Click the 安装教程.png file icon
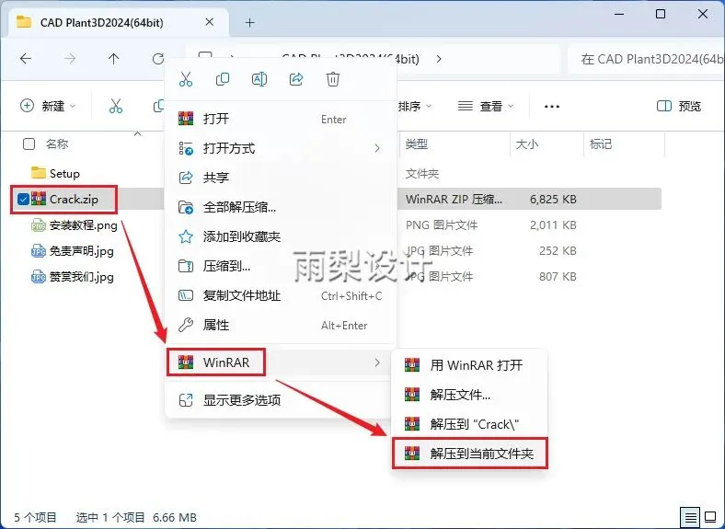The height and width of the screenshot is (529, 725). coord(39,225)
